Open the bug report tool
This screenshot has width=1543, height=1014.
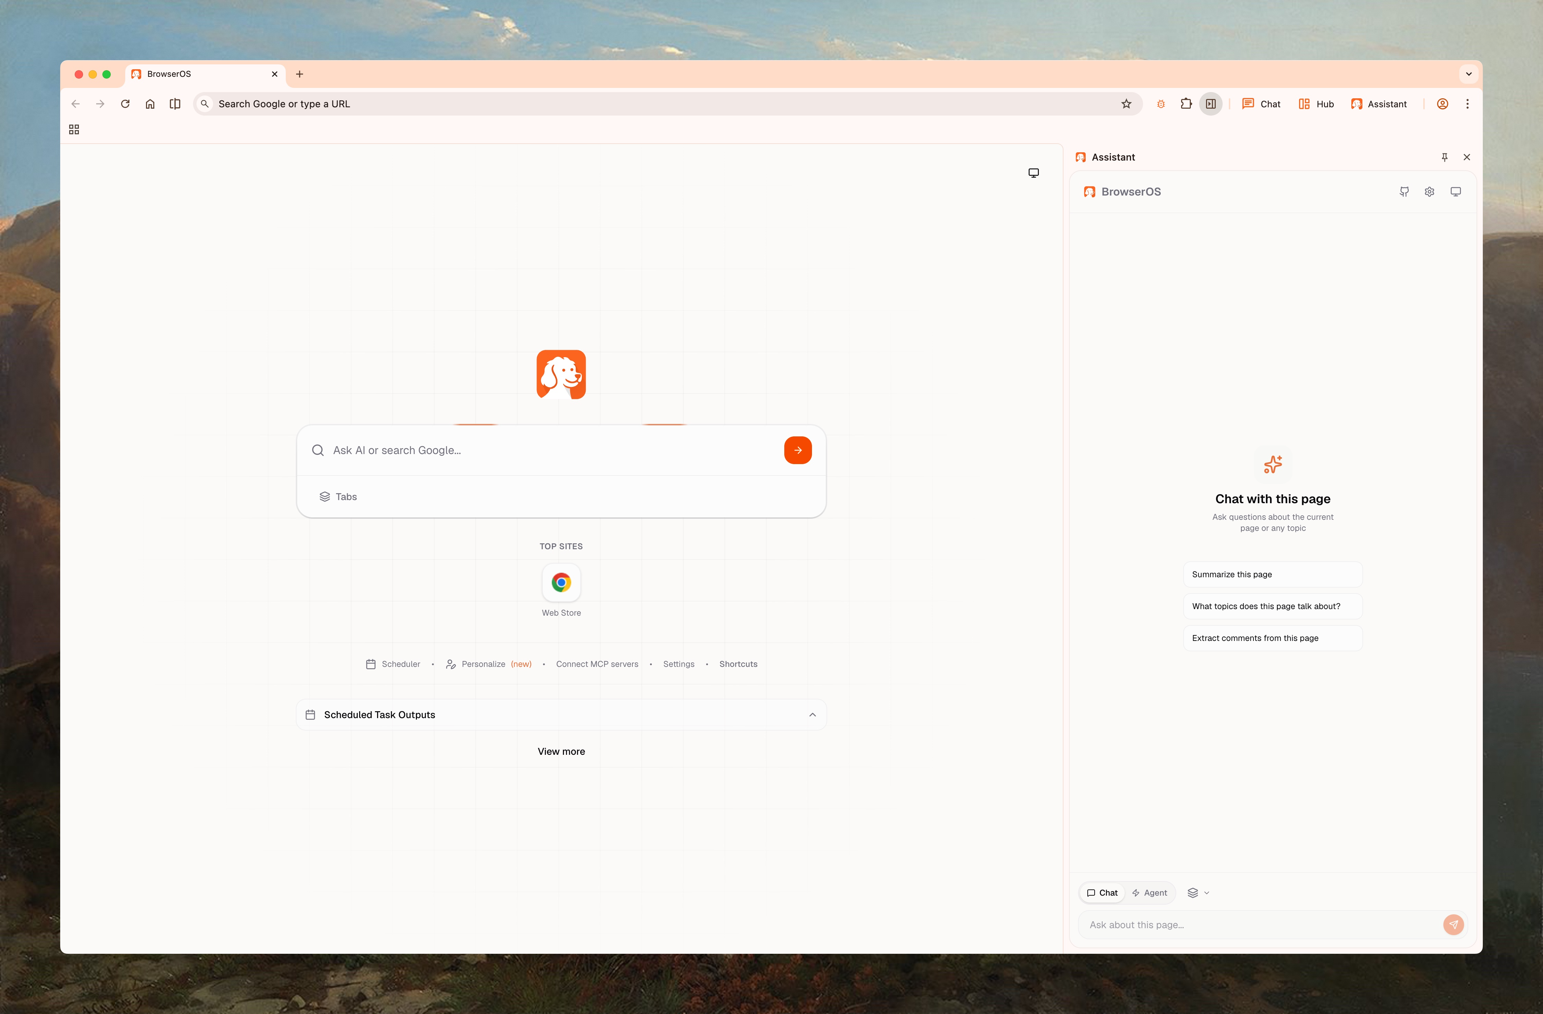1160,104
